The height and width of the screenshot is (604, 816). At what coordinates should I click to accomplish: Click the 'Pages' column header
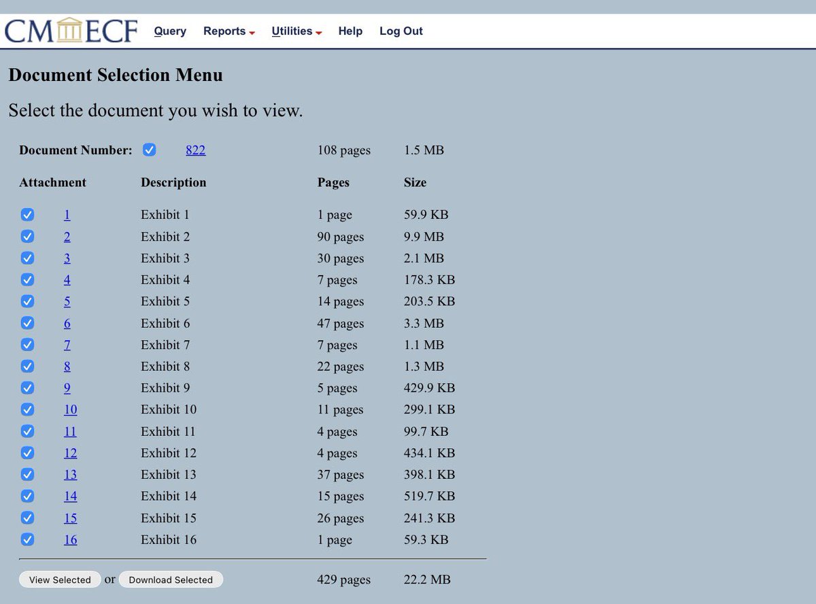333,182
